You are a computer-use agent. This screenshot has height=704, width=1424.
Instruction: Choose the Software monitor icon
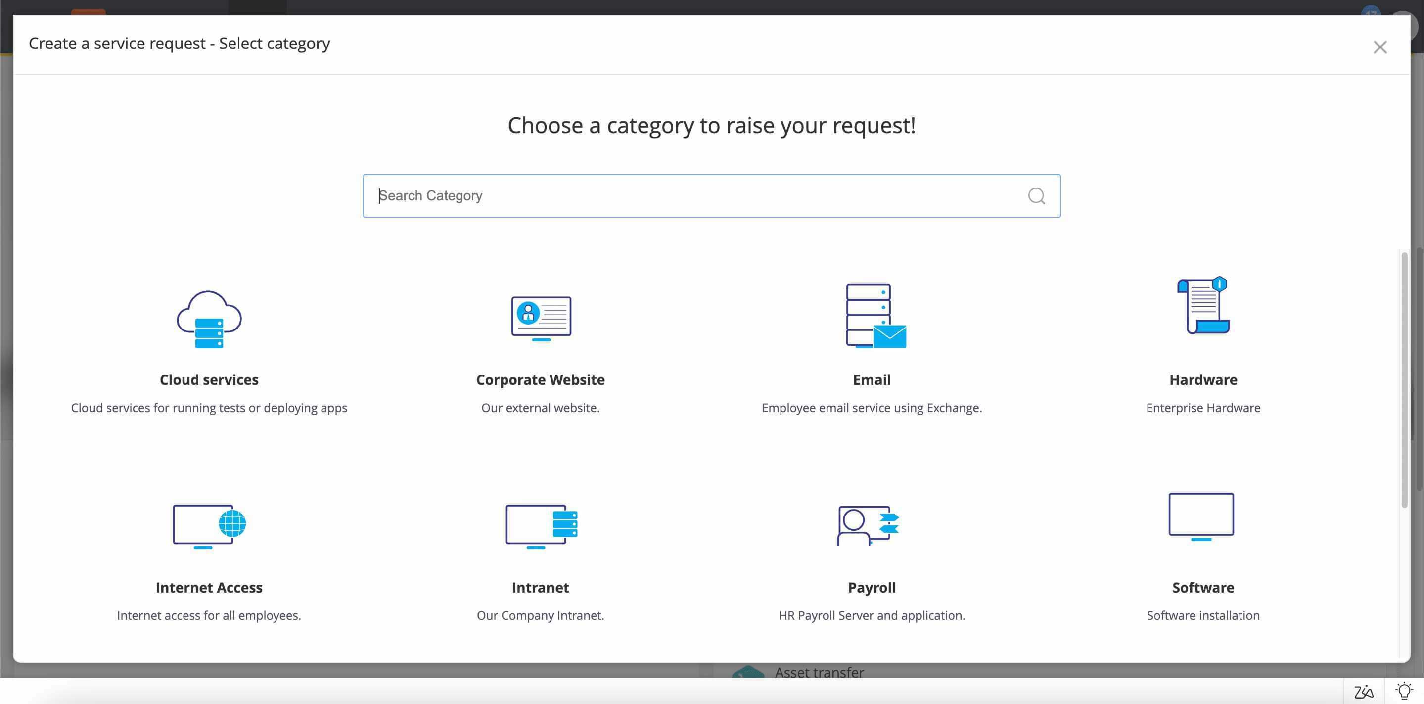(1200, 516)
